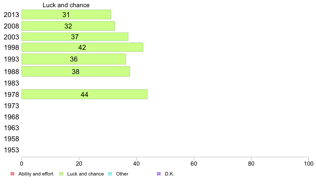Select the Luck and chance legend label
Screen dimensions: 316x196
coord(85,174)
